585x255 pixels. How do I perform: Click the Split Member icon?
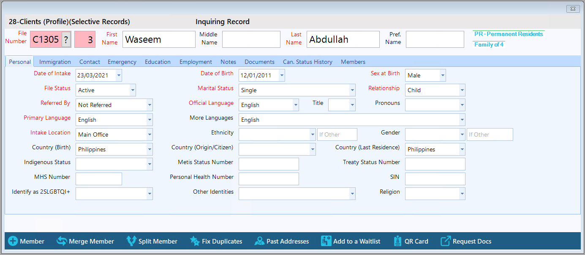tap(132, 241)
